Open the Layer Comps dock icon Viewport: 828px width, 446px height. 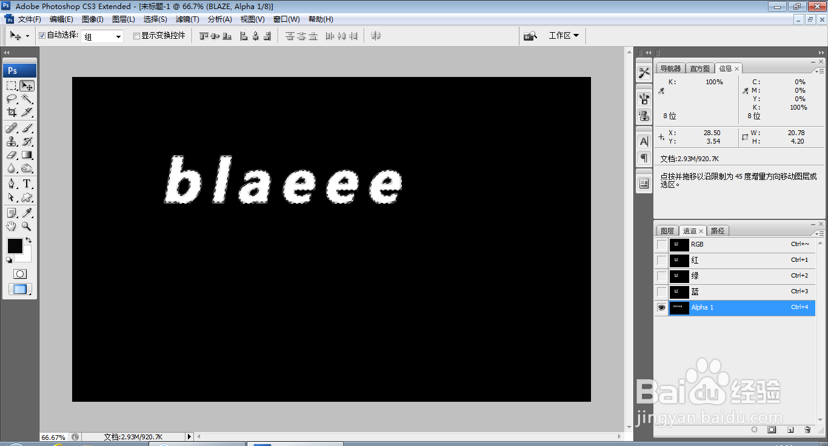[644, 183]
